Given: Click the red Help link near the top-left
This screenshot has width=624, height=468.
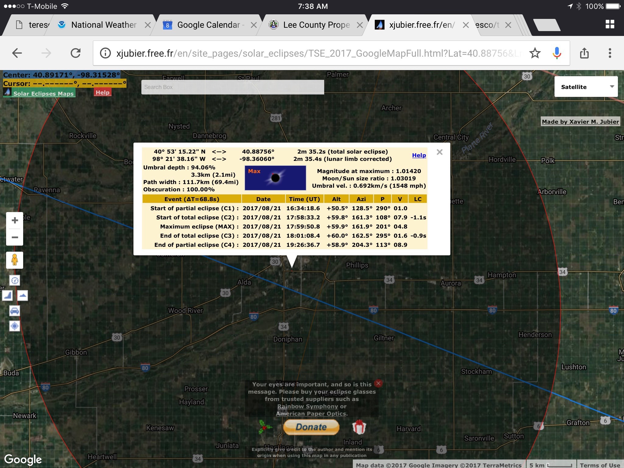Looking at the screenshot, I should [102, 92].
